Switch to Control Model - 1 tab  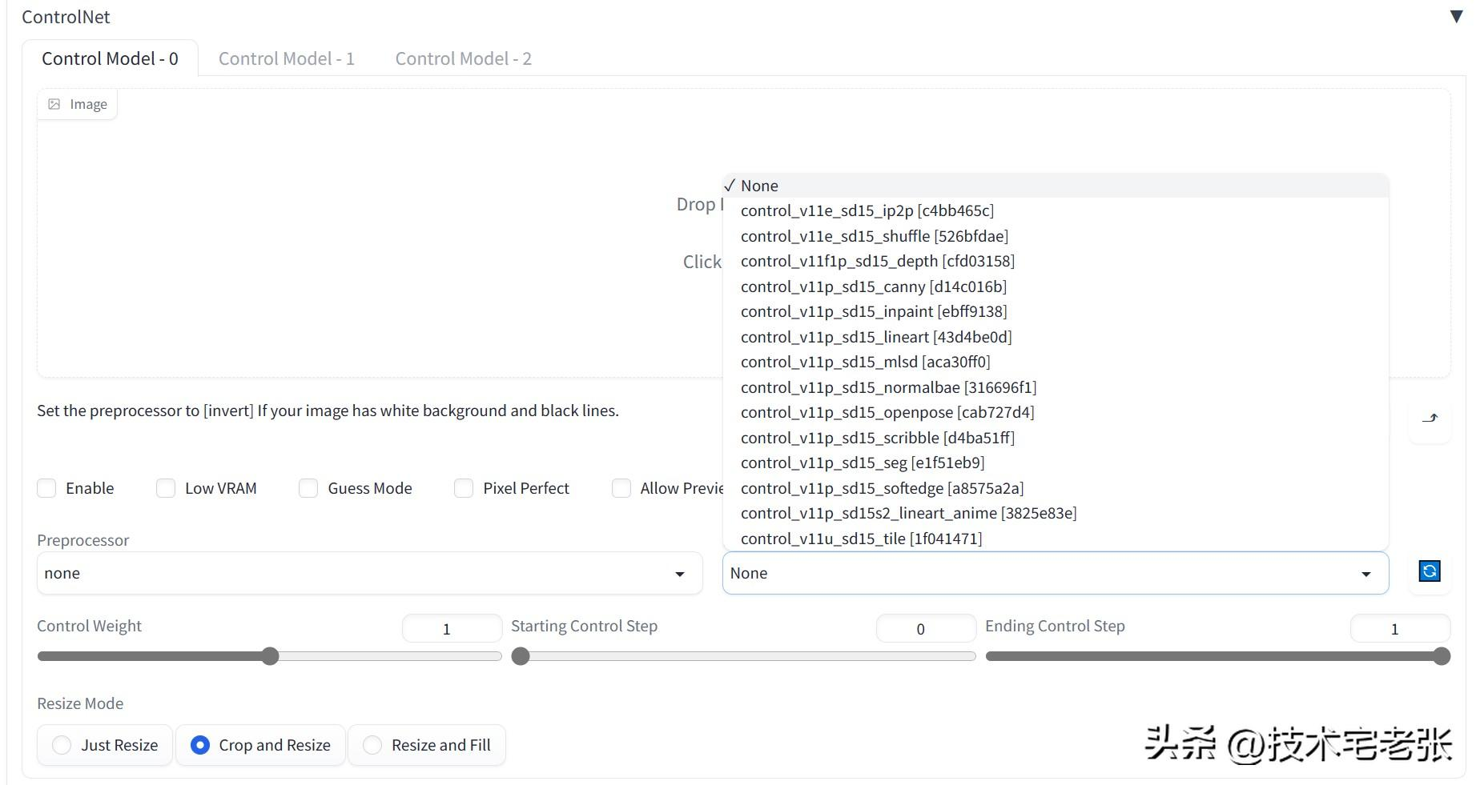click(x=287, y=58)
